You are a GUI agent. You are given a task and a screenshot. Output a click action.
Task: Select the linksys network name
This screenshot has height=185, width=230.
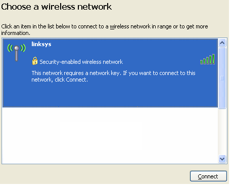(x=41, y=44)
